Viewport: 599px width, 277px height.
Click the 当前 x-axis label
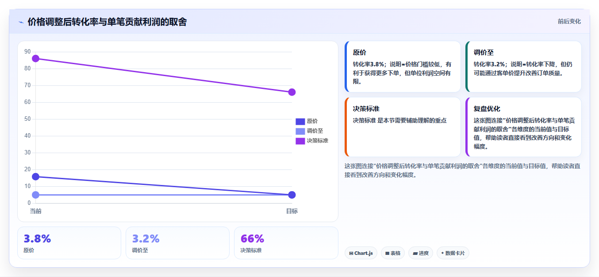(36, 211)
